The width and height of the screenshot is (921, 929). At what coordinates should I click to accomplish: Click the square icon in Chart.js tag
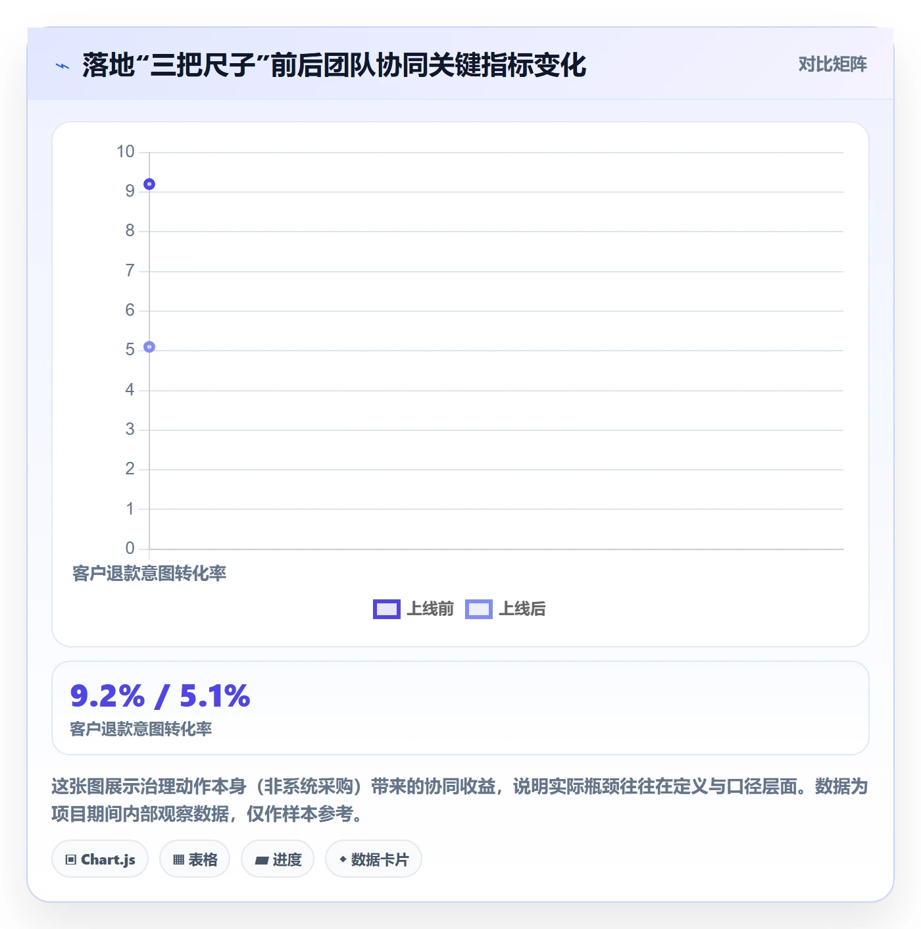[71, 860]
